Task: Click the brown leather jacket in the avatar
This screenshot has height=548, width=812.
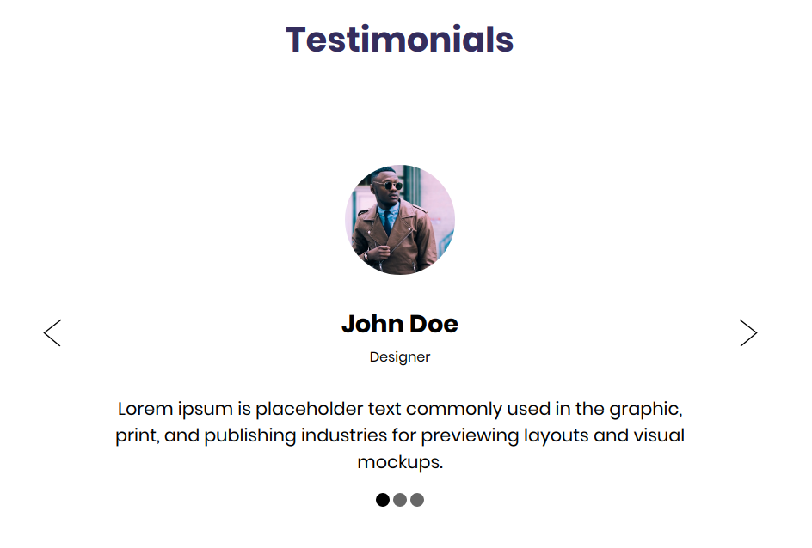Action: pyautogui.click(x=400, y=245)
